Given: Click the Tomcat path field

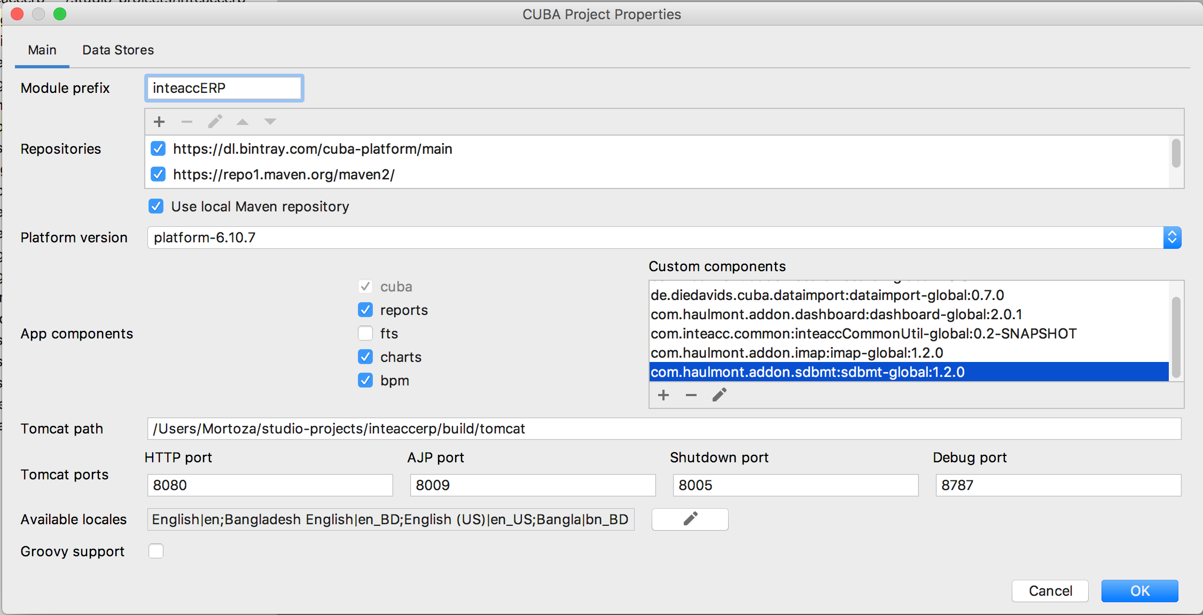Looking at the screenshot, I should tap(664, 429).
